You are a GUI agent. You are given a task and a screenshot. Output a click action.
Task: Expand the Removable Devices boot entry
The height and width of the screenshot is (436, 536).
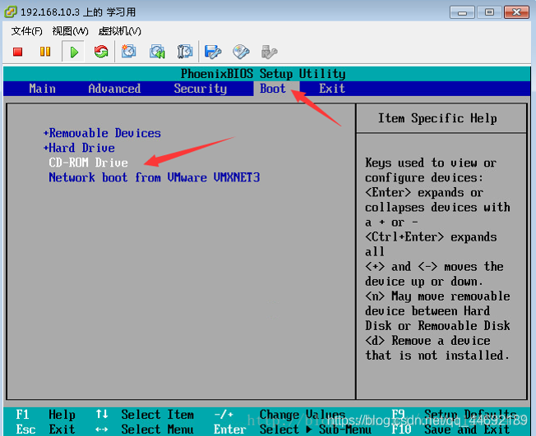pyautogui.click(x=102, y=133)
